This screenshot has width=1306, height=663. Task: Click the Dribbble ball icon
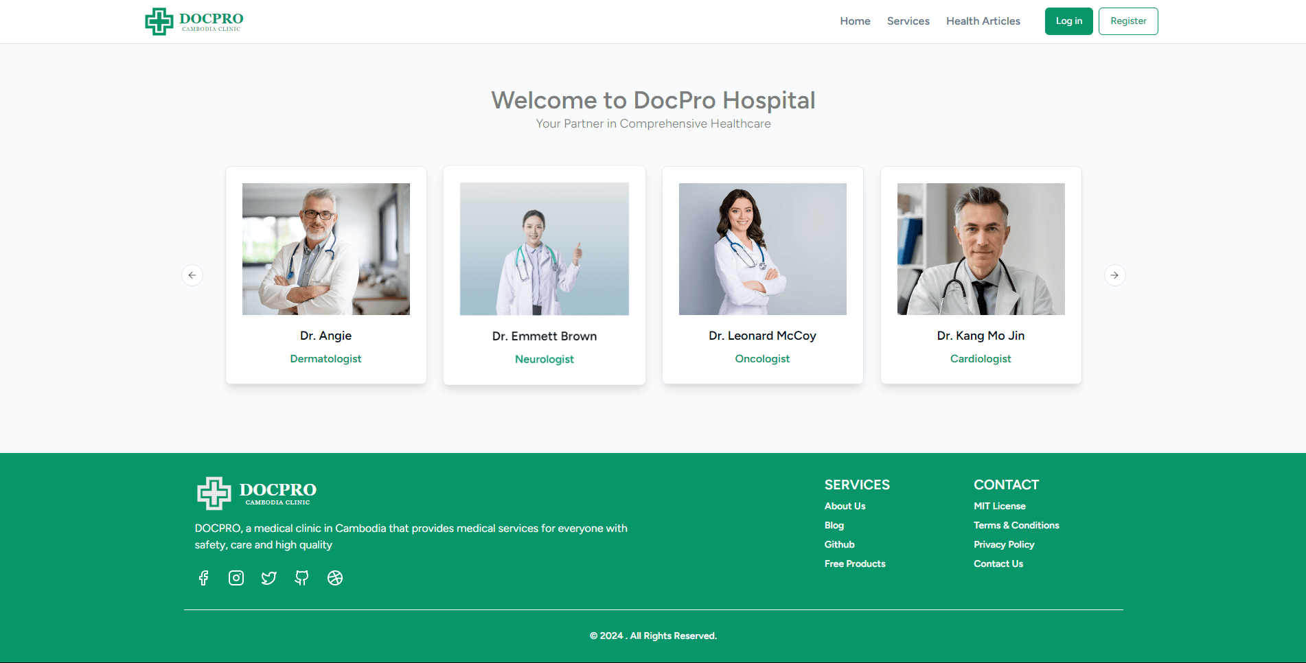tap(335, 578)
